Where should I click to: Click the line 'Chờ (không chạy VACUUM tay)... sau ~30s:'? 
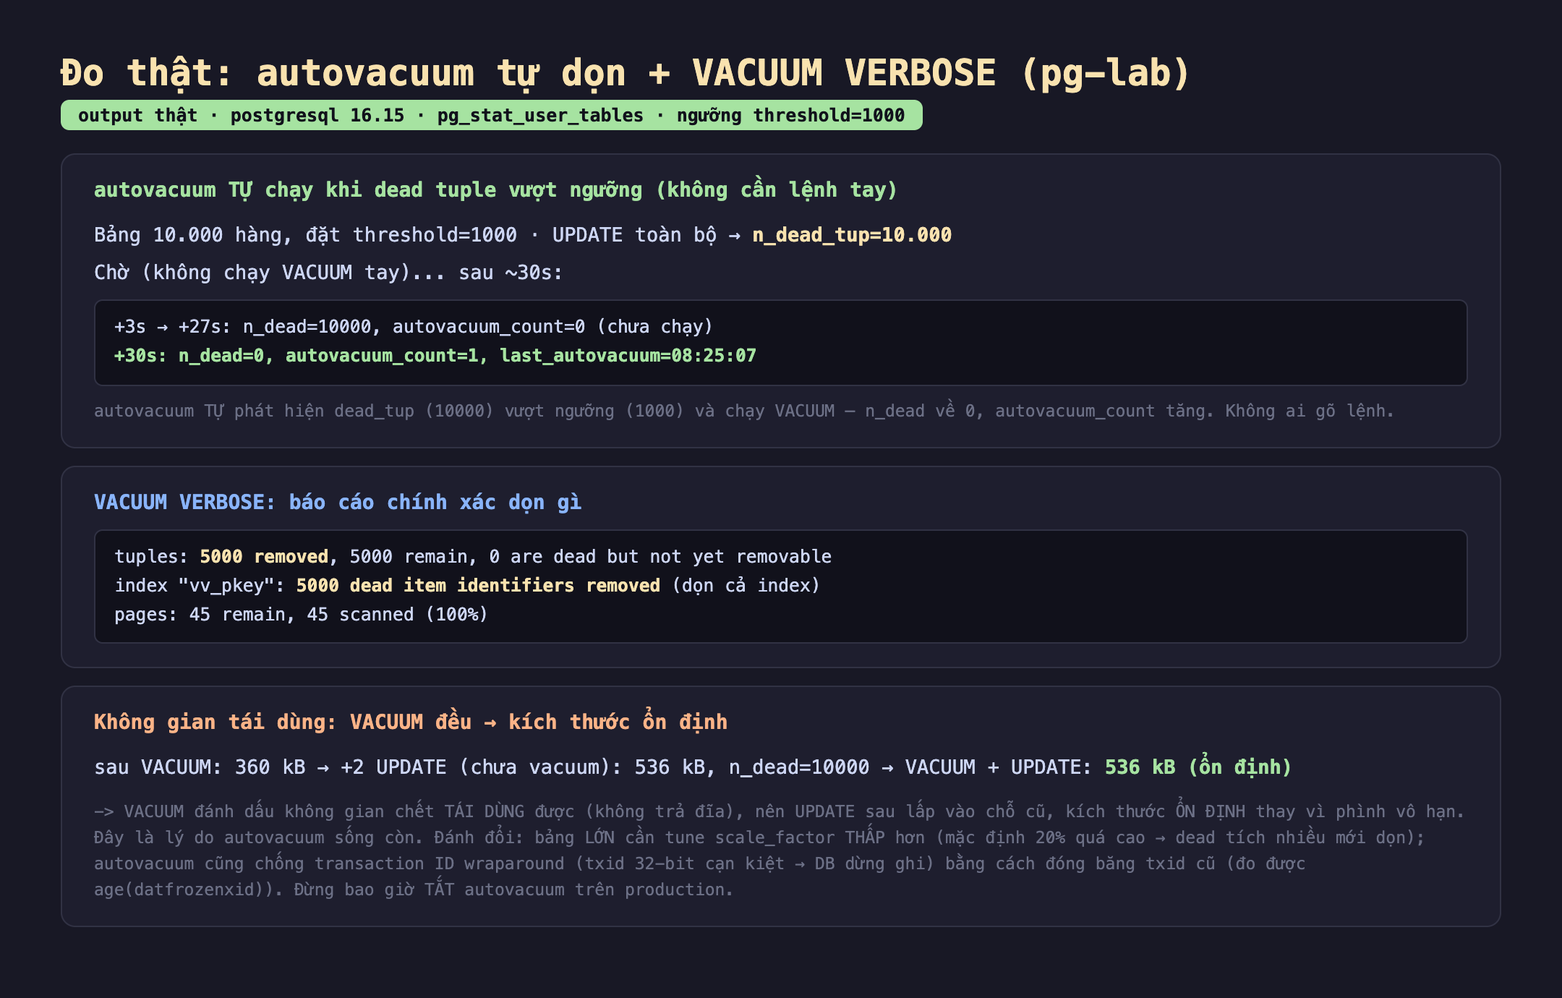[328, 273]
